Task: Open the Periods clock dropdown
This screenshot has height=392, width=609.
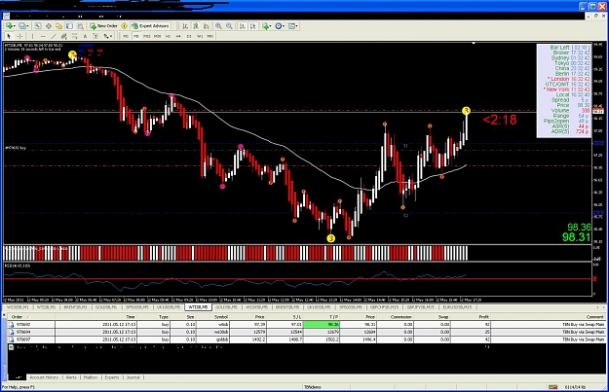Action: pyautogui.click(x=280, y=26)
